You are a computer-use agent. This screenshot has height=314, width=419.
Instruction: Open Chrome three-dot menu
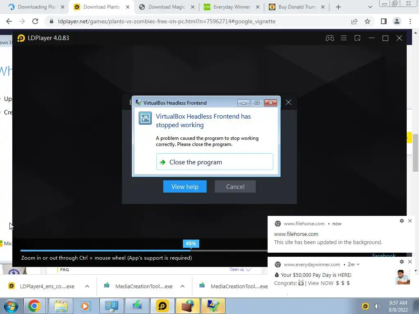[410, 21]
